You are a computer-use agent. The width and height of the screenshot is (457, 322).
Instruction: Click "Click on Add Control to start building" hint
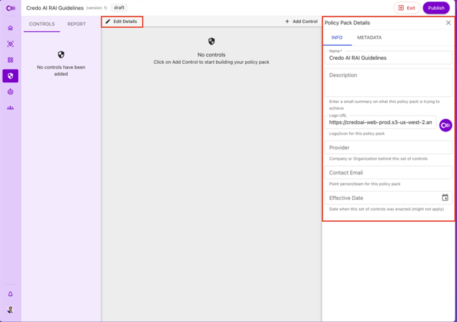point(212,62)
